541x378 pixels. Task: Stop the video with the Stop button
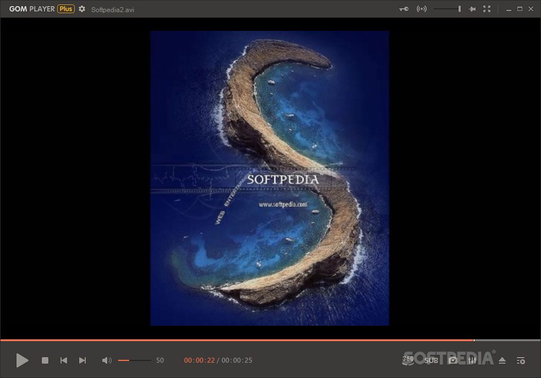[45, 360]
